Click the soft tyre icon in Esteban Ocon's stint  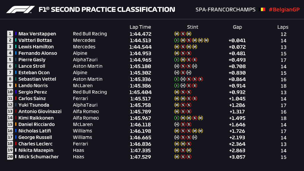pos(183,73)
